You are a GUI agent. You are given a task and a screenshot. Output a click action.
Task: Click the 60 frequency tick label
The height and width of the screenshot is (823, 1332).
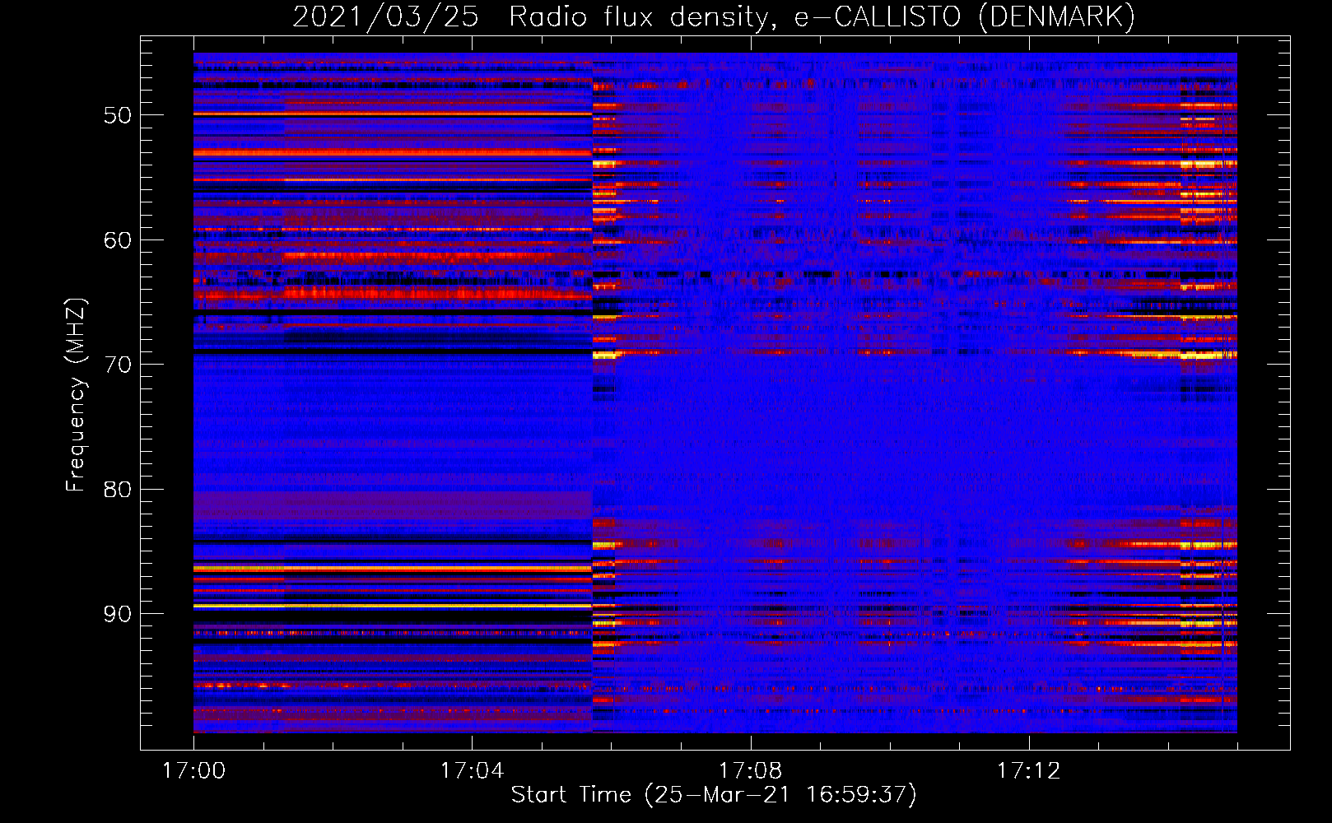point(118,240)
